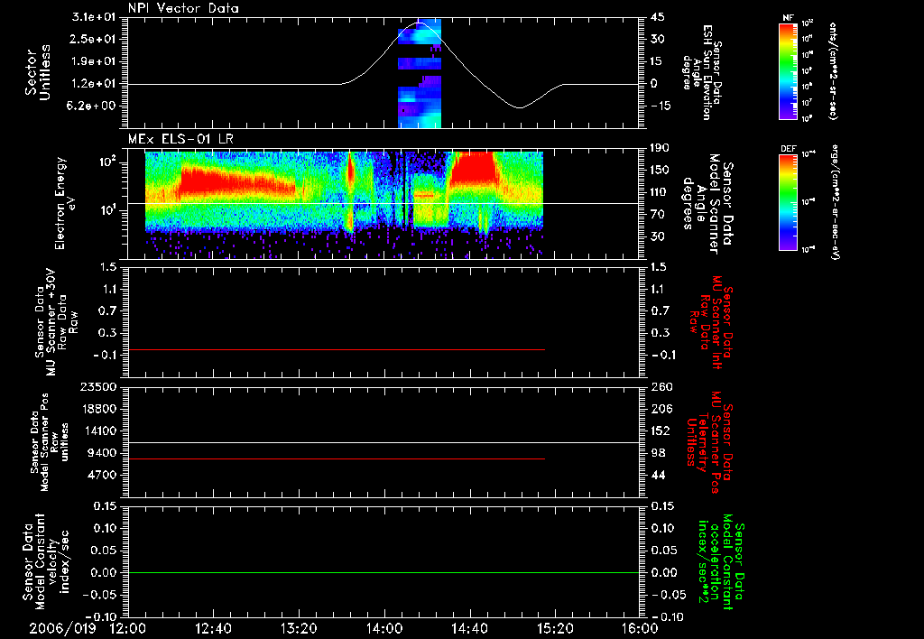The height and width of the screenshot is (639, 924).
Task: Click the 13:20 time axis label
Action: (x=299, y=628)
